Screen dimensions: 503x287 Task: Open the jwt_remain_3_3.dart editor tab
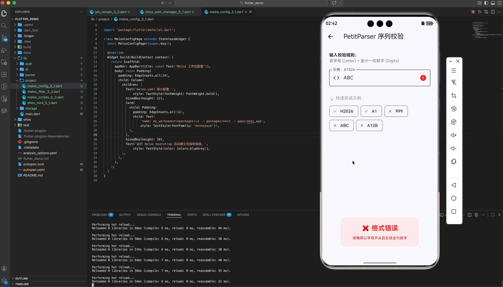[111, 12]
